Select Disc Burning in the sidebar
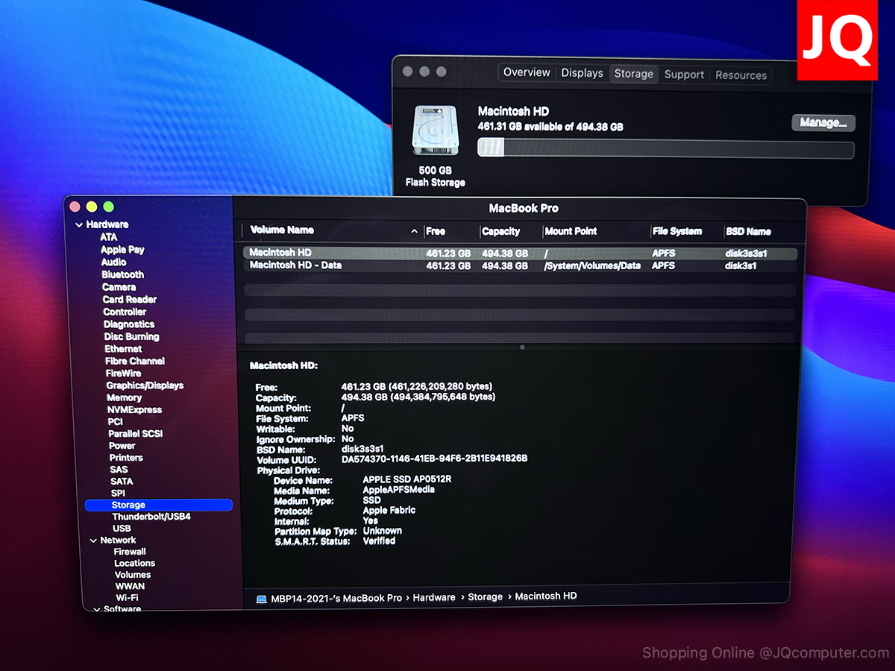Image resolution: width=895 pixels, height=671 pixels. click(x=131, y=336)
